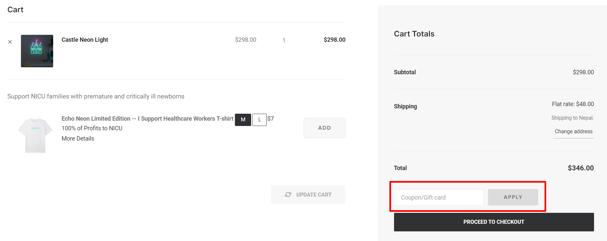The width and height of the screenshot is (607, 241).
Task: Proceed to checkout
Action: click(x=494, y=222)
